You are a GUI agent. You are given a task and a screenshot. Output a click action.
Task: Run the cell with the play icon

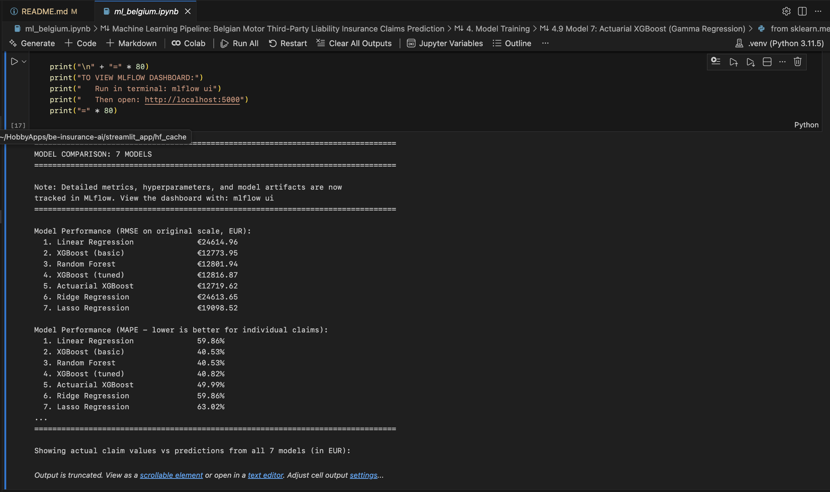(14, 61)
